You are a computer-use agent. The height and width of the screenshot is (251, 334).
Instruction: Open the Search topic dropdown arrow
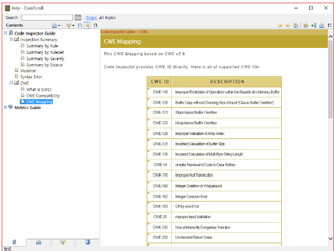pos(73,26)
